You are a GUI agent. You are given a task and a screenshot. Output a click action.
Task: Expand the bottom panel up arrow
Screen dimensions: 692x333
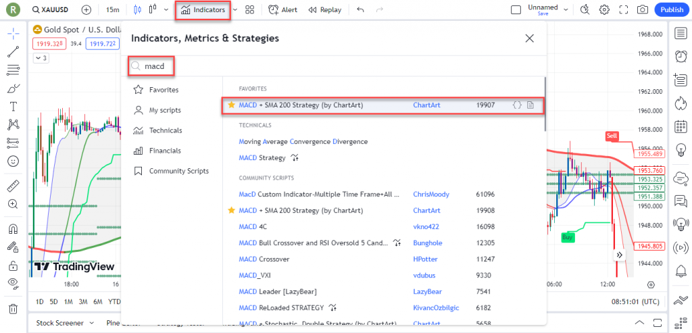(x=640, y=322)
